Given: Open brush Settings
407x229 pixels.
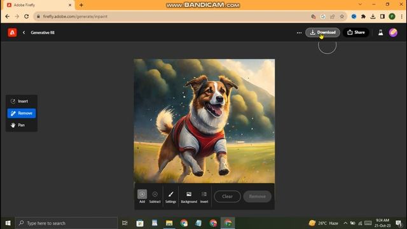Looking at the screenshot, I should (170, 197).
